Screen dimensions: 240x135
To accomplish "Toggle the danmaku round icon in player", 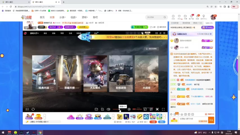I will point(129,109).
